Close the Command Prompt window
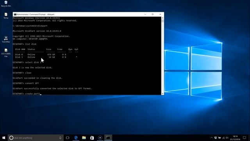The height and width of the screenshot is (141, 250). [160, 14]
